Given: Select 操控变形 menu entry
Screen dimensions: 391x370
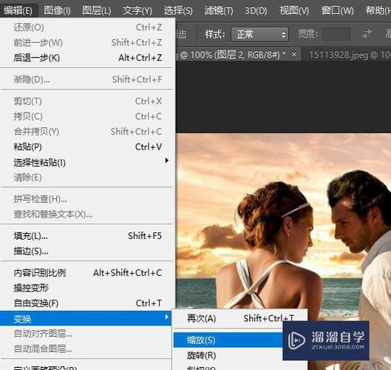Looking at the screenshot, I should coord(87,288).
